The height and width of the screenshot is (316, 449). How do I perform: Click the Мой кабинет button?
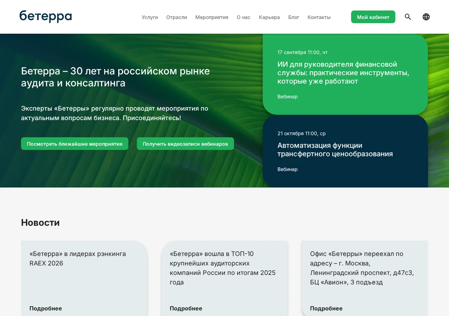(373, 17)
